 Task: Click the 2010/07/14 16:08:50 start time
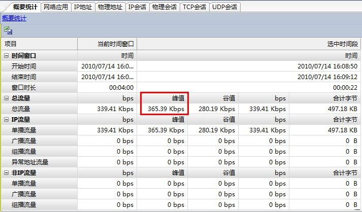tap(327, 66)
